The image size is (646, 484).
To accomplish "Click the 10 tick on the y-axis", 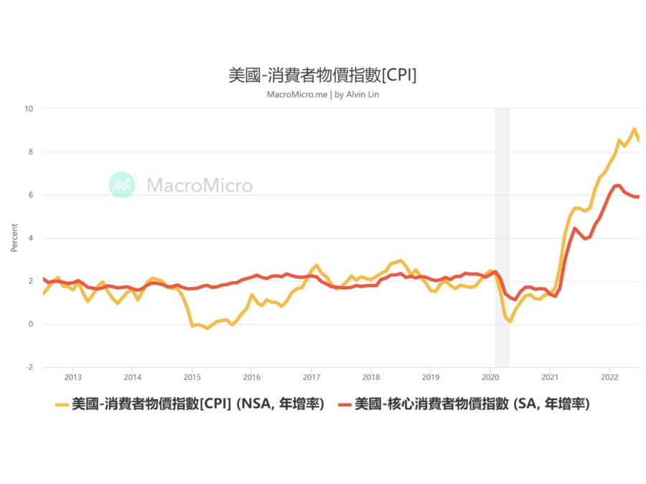I will point(29,109).
